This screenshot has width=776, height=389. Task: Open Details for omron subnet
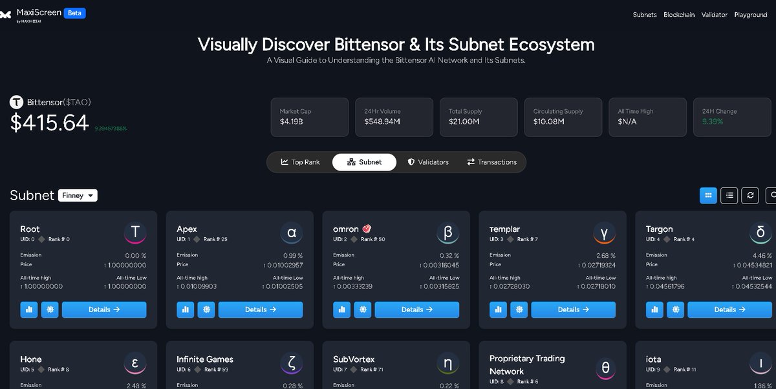tap(417, 310)
